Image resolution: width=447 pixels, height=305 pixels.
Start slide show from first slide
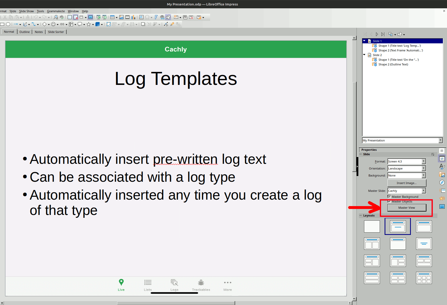99,17
